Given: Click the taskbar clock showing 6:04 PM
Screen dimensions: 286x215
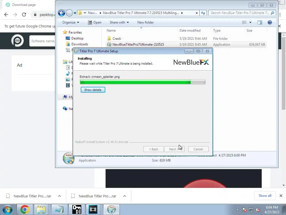Looking at the screenshot, I should 272,210.
